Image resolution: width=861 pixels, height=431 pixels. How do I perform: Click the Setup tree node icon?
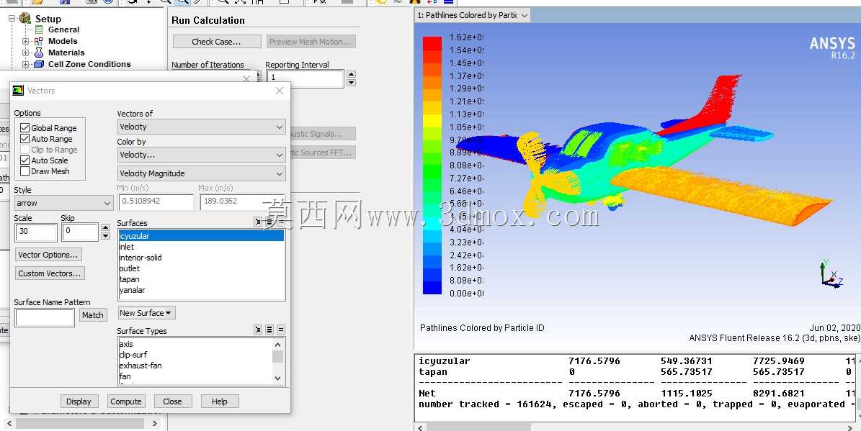[25, 18]
